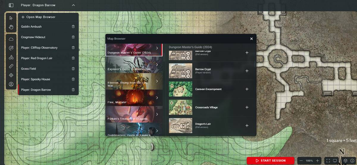Zoom out with minus icon

pos(301,161)
